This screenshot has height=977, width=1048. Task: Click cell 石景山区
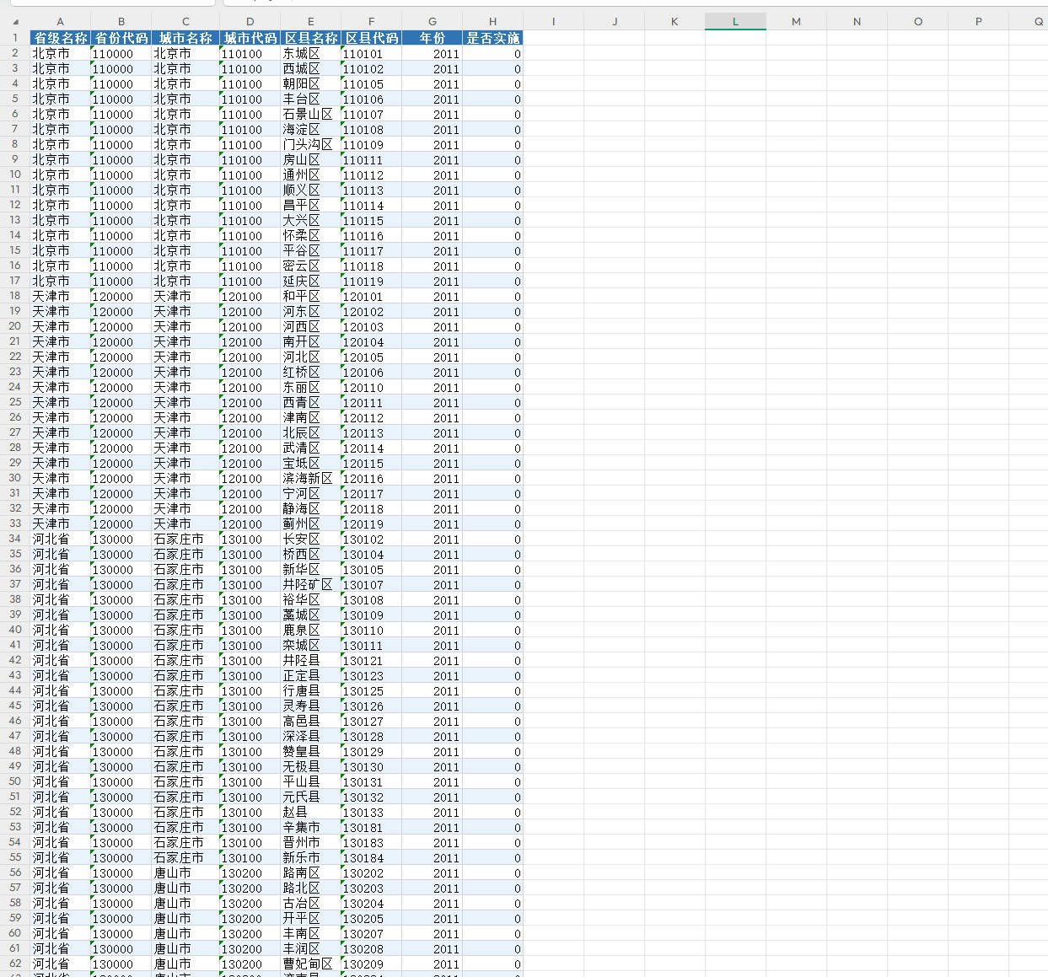(311, 114)
